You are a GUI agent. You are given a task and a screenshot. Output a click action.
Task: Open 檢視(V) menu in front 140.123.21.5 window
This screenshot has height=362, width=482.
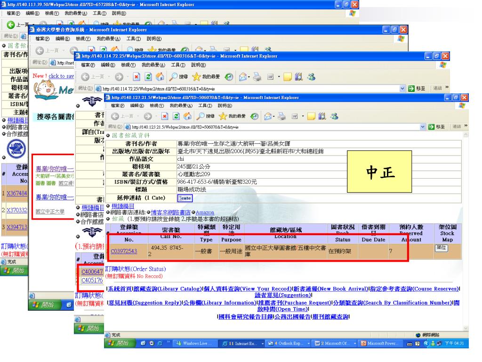(x=156, y=106)
